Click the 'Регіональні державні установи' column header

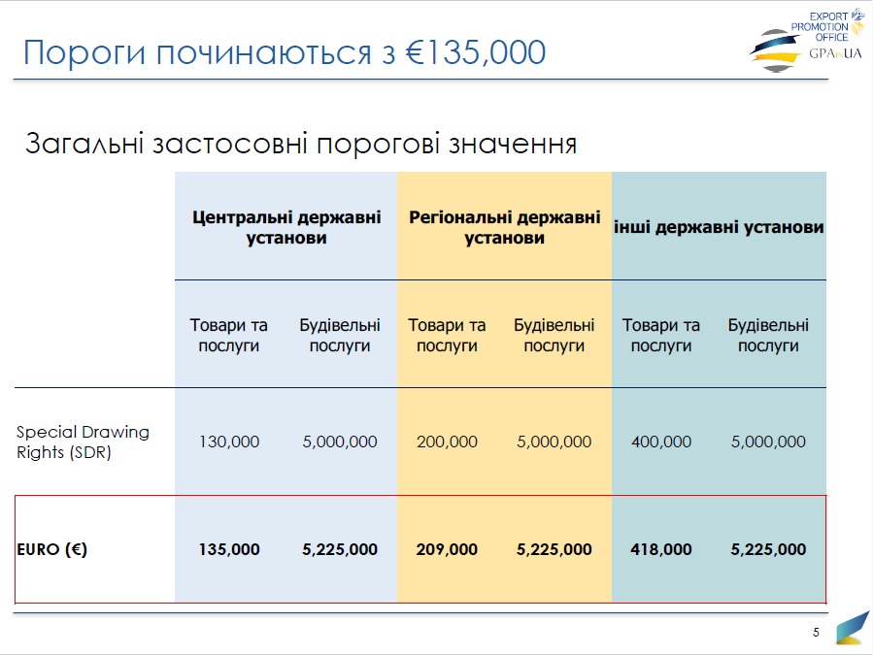tap(504, 227)
